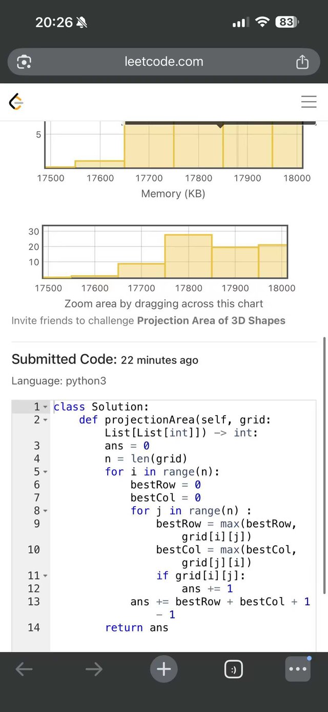
Task: Tap the camera scan icon in address bar
Action: (x=24, y=62)
